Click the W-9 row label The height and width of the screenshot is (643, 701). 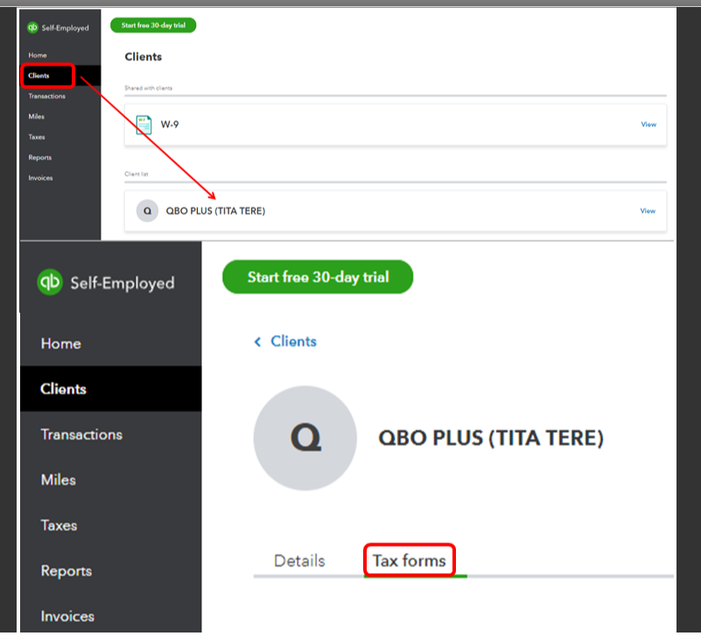170,125
